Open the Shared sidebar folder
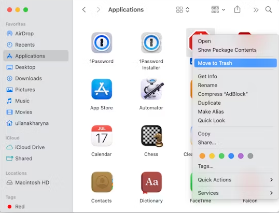This screenshot has width=279, height=213. click(x=36, y=159)
